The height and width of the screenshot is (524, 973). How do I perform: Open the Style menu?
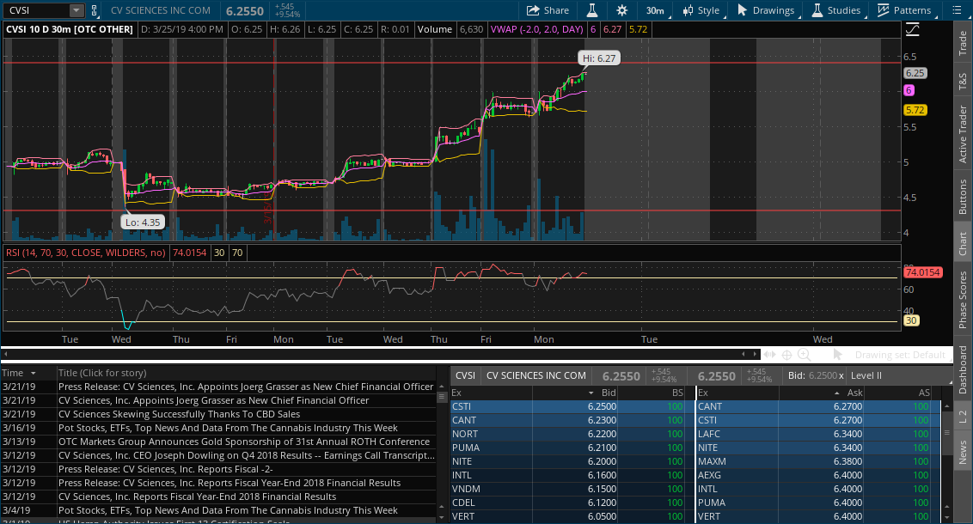(701, 10)
